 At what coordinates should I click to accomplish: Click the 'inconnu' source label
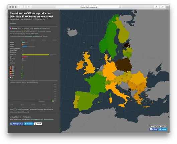pos(12,63)
